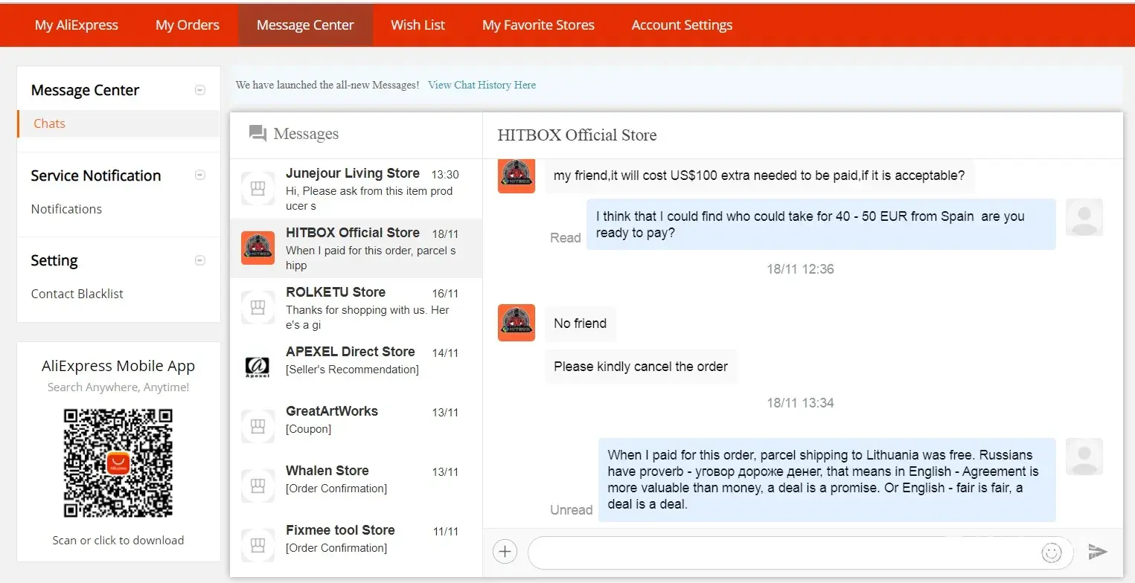Click the message text input field
1135x583 pixels.
click(781, 553)
